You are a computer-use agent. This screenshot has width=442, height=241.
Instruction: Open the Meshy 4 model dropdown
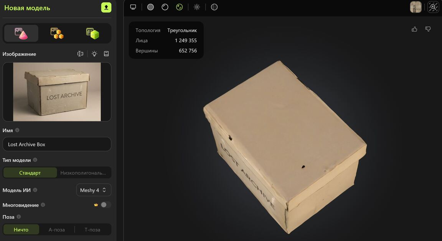94,190
